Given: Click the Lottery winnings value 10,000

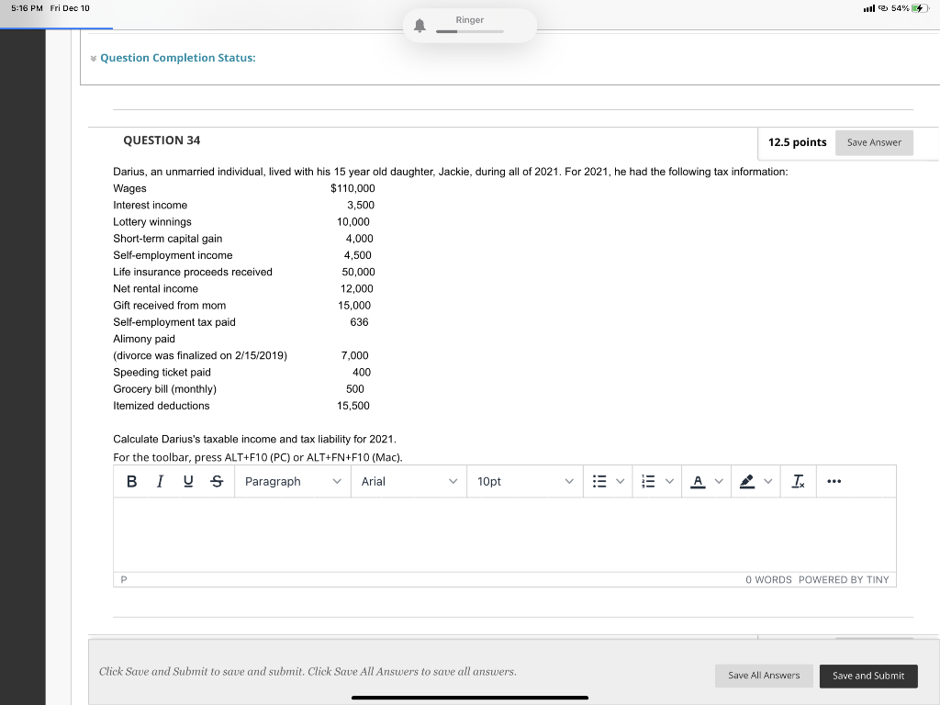Looking at the screenshot, I should click(353, 222).
